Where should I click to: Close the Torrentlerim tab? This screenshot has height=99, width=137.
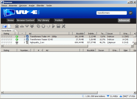click(x=14, y=30)
